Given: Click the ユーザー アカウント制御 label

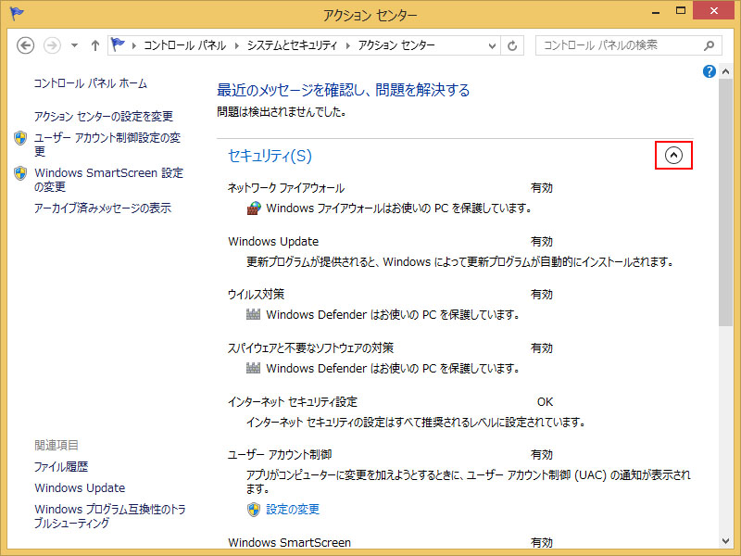Looking at the screenshot, I should tap(280, 455).
